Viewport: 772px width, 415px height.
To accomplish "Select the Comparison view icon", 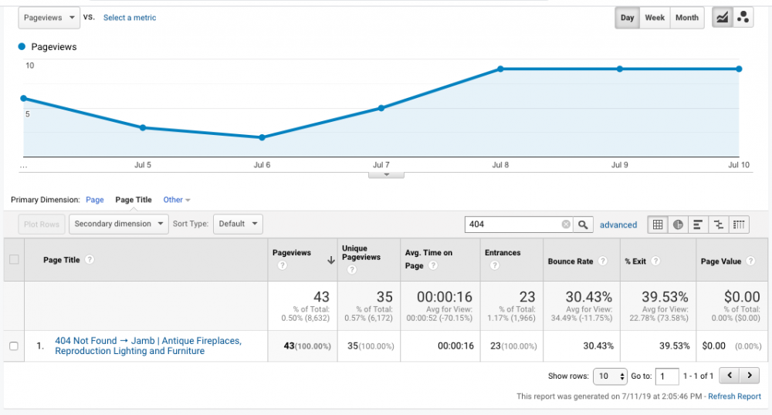I will click(719, 224).
